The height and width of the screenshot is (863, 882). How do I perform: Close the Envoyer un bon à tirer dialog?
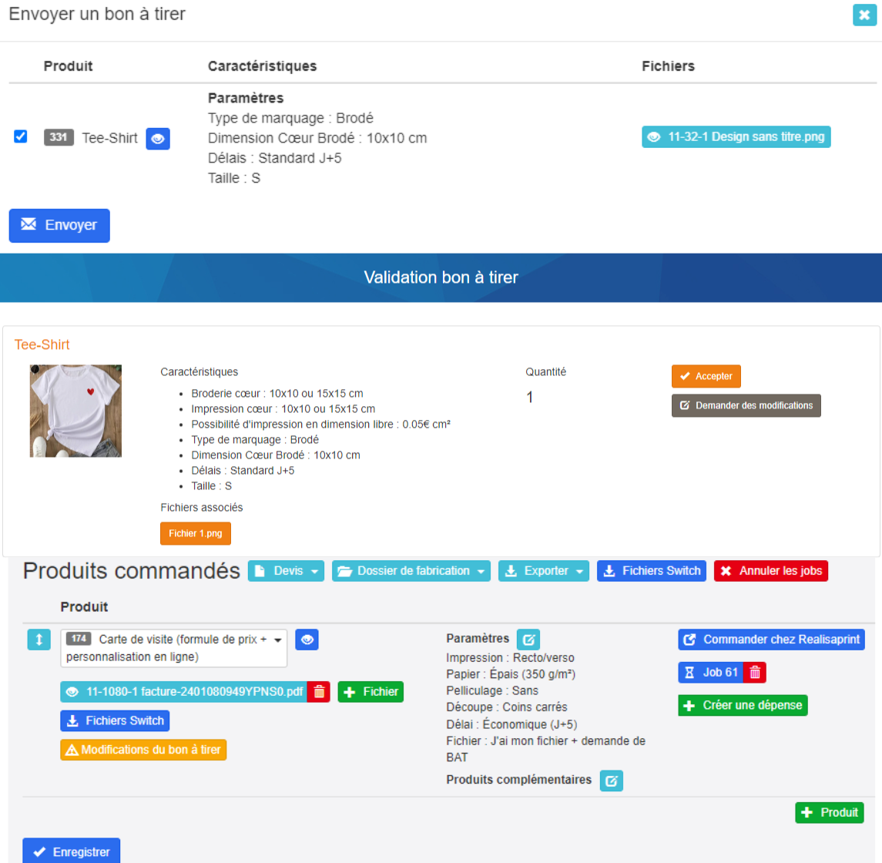click(x=864, y=15)
